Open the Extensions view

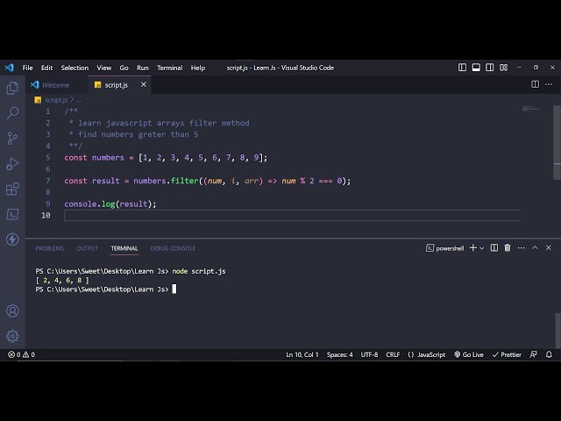12,189
